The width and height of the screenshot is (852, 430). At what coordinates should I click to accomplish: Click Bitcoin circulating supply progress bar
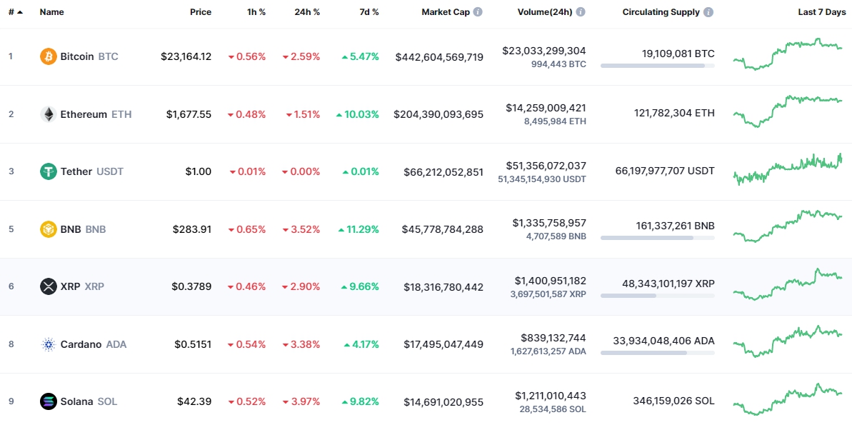click(658, 66)
